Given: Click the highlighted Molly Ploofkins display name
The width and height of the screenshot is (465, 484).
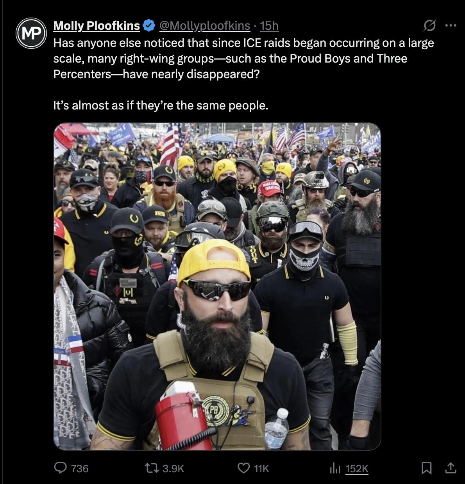Looking at the screenshot, I should point(96,25).
